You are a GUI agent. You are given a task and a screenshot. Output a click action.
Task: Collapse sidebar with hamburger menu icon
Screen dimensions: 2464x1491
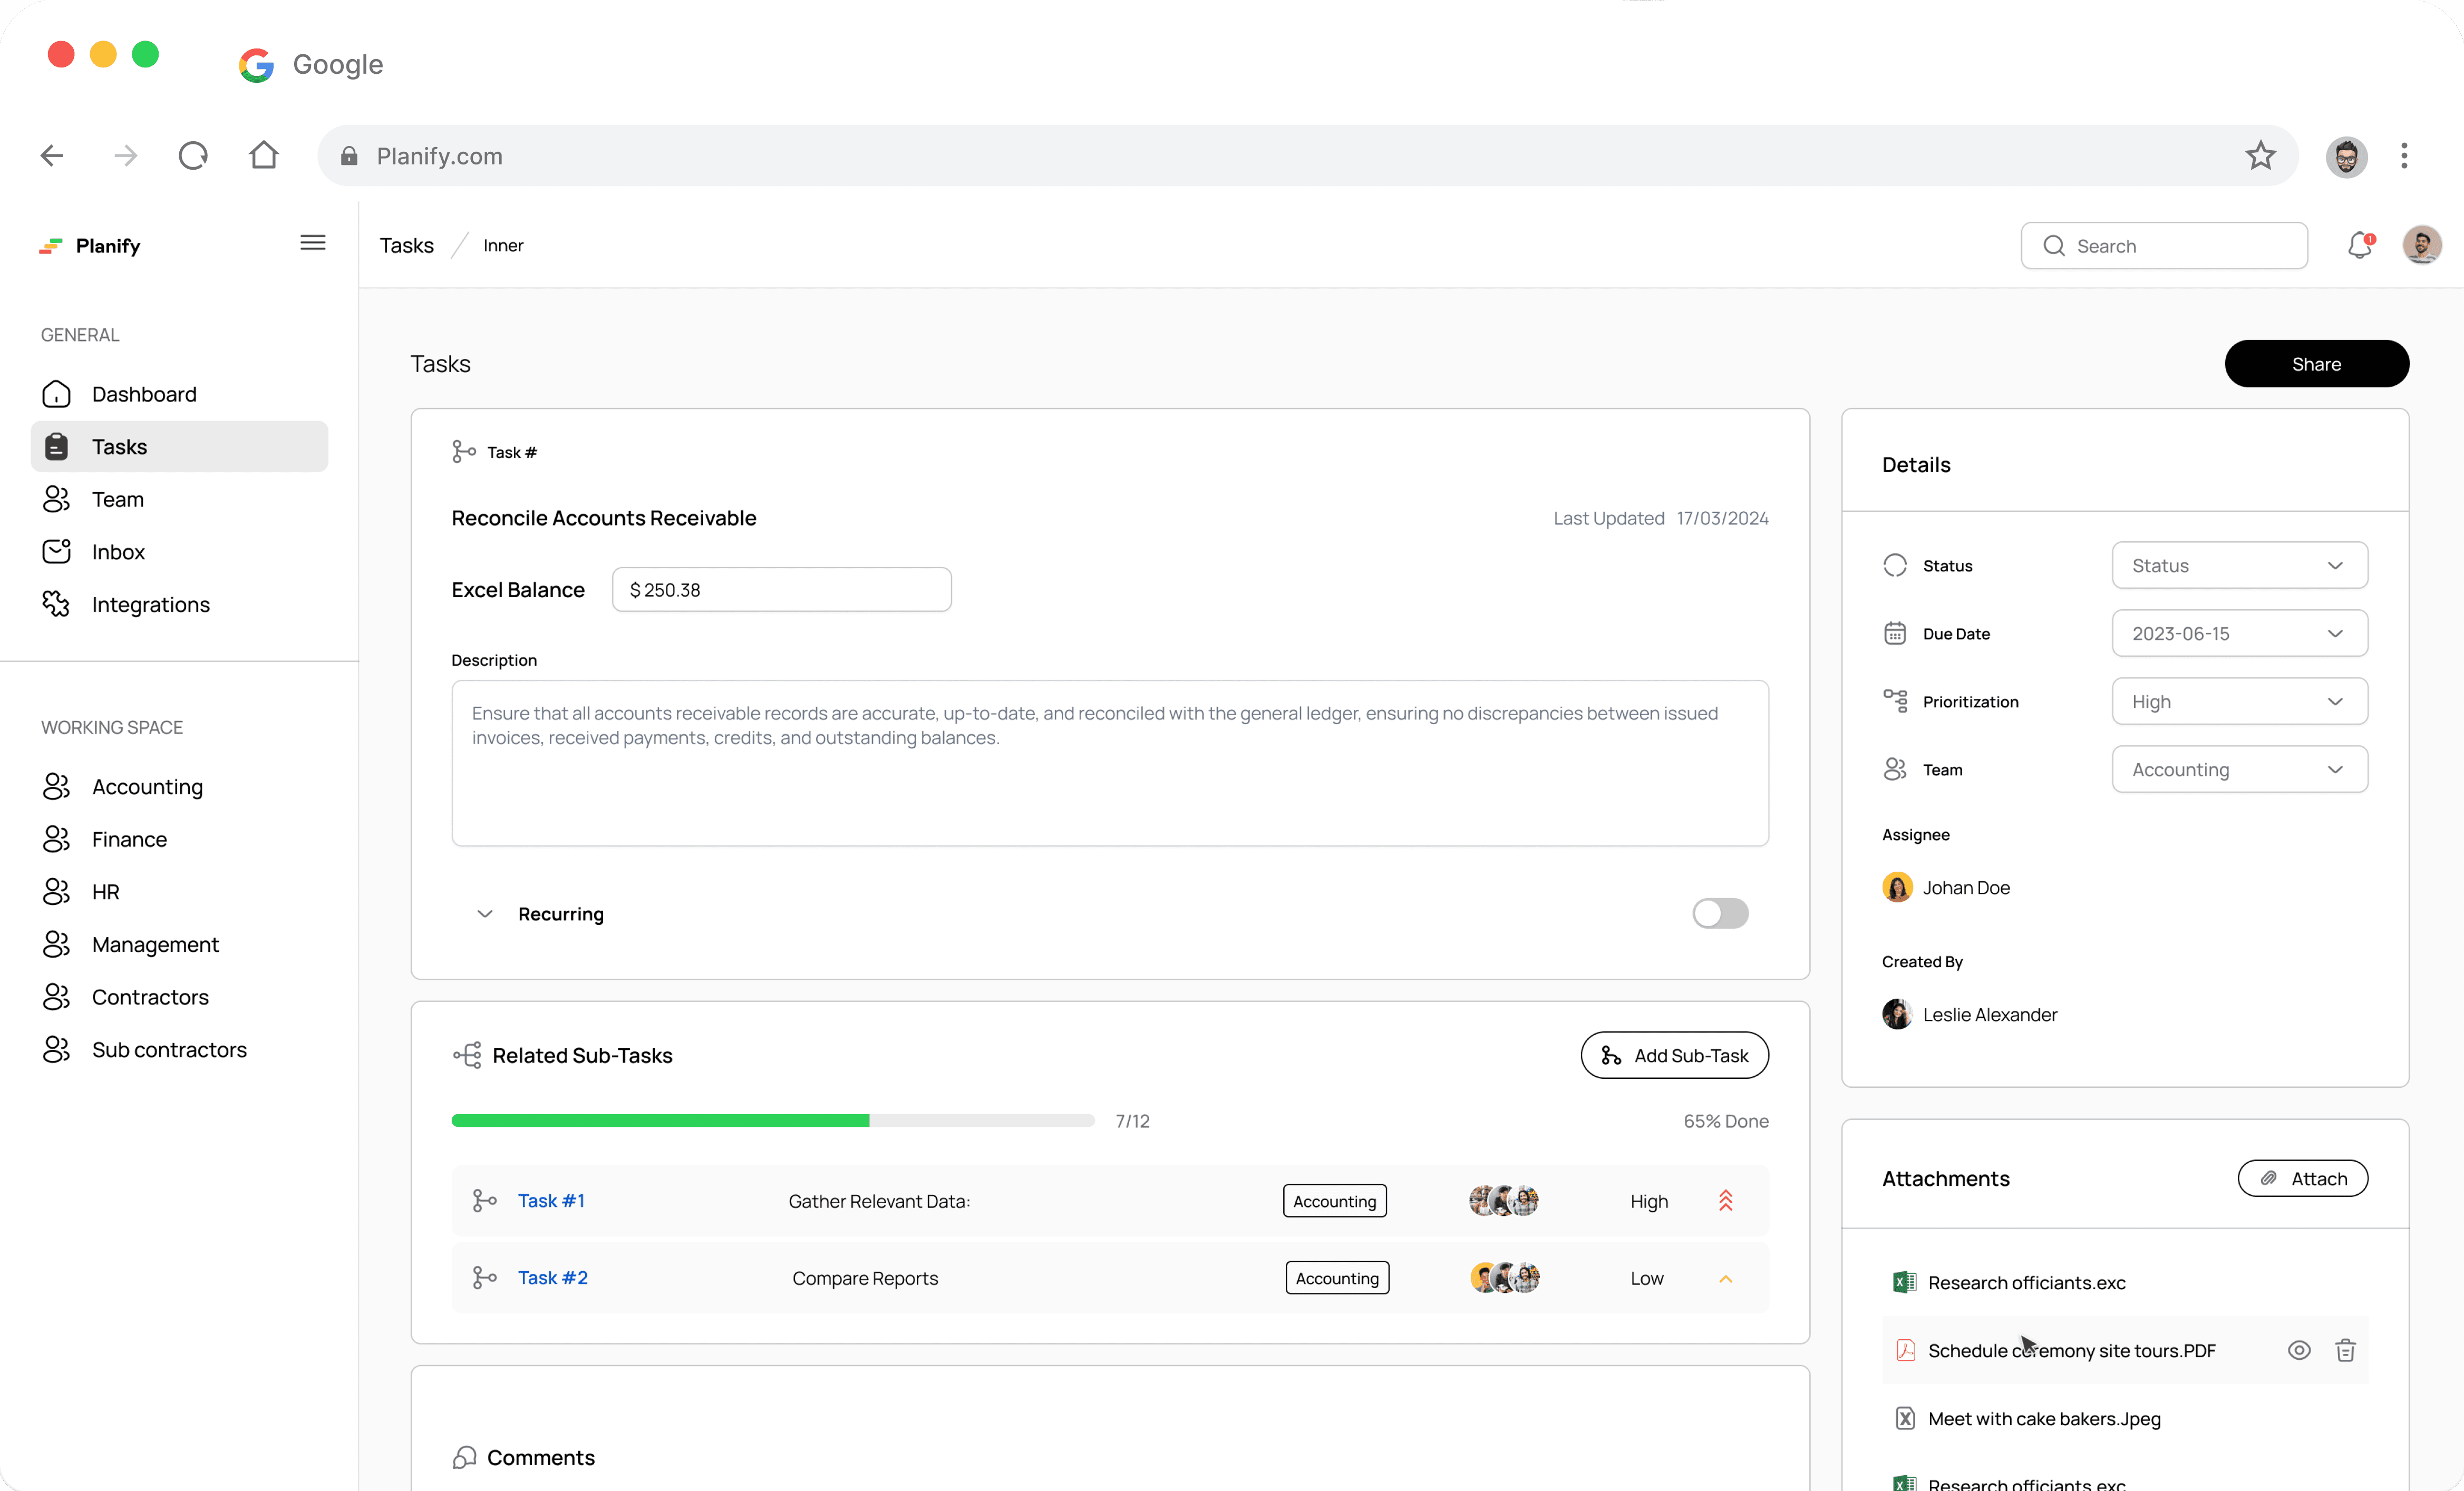313,243
